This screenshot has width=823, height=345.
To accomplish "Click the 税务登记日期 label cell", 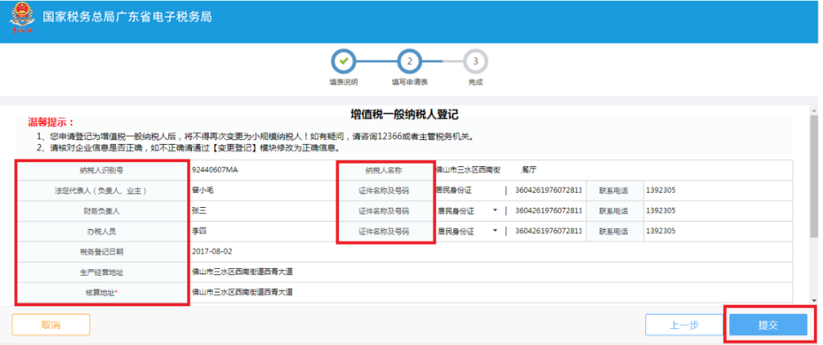I will (102, 251).
